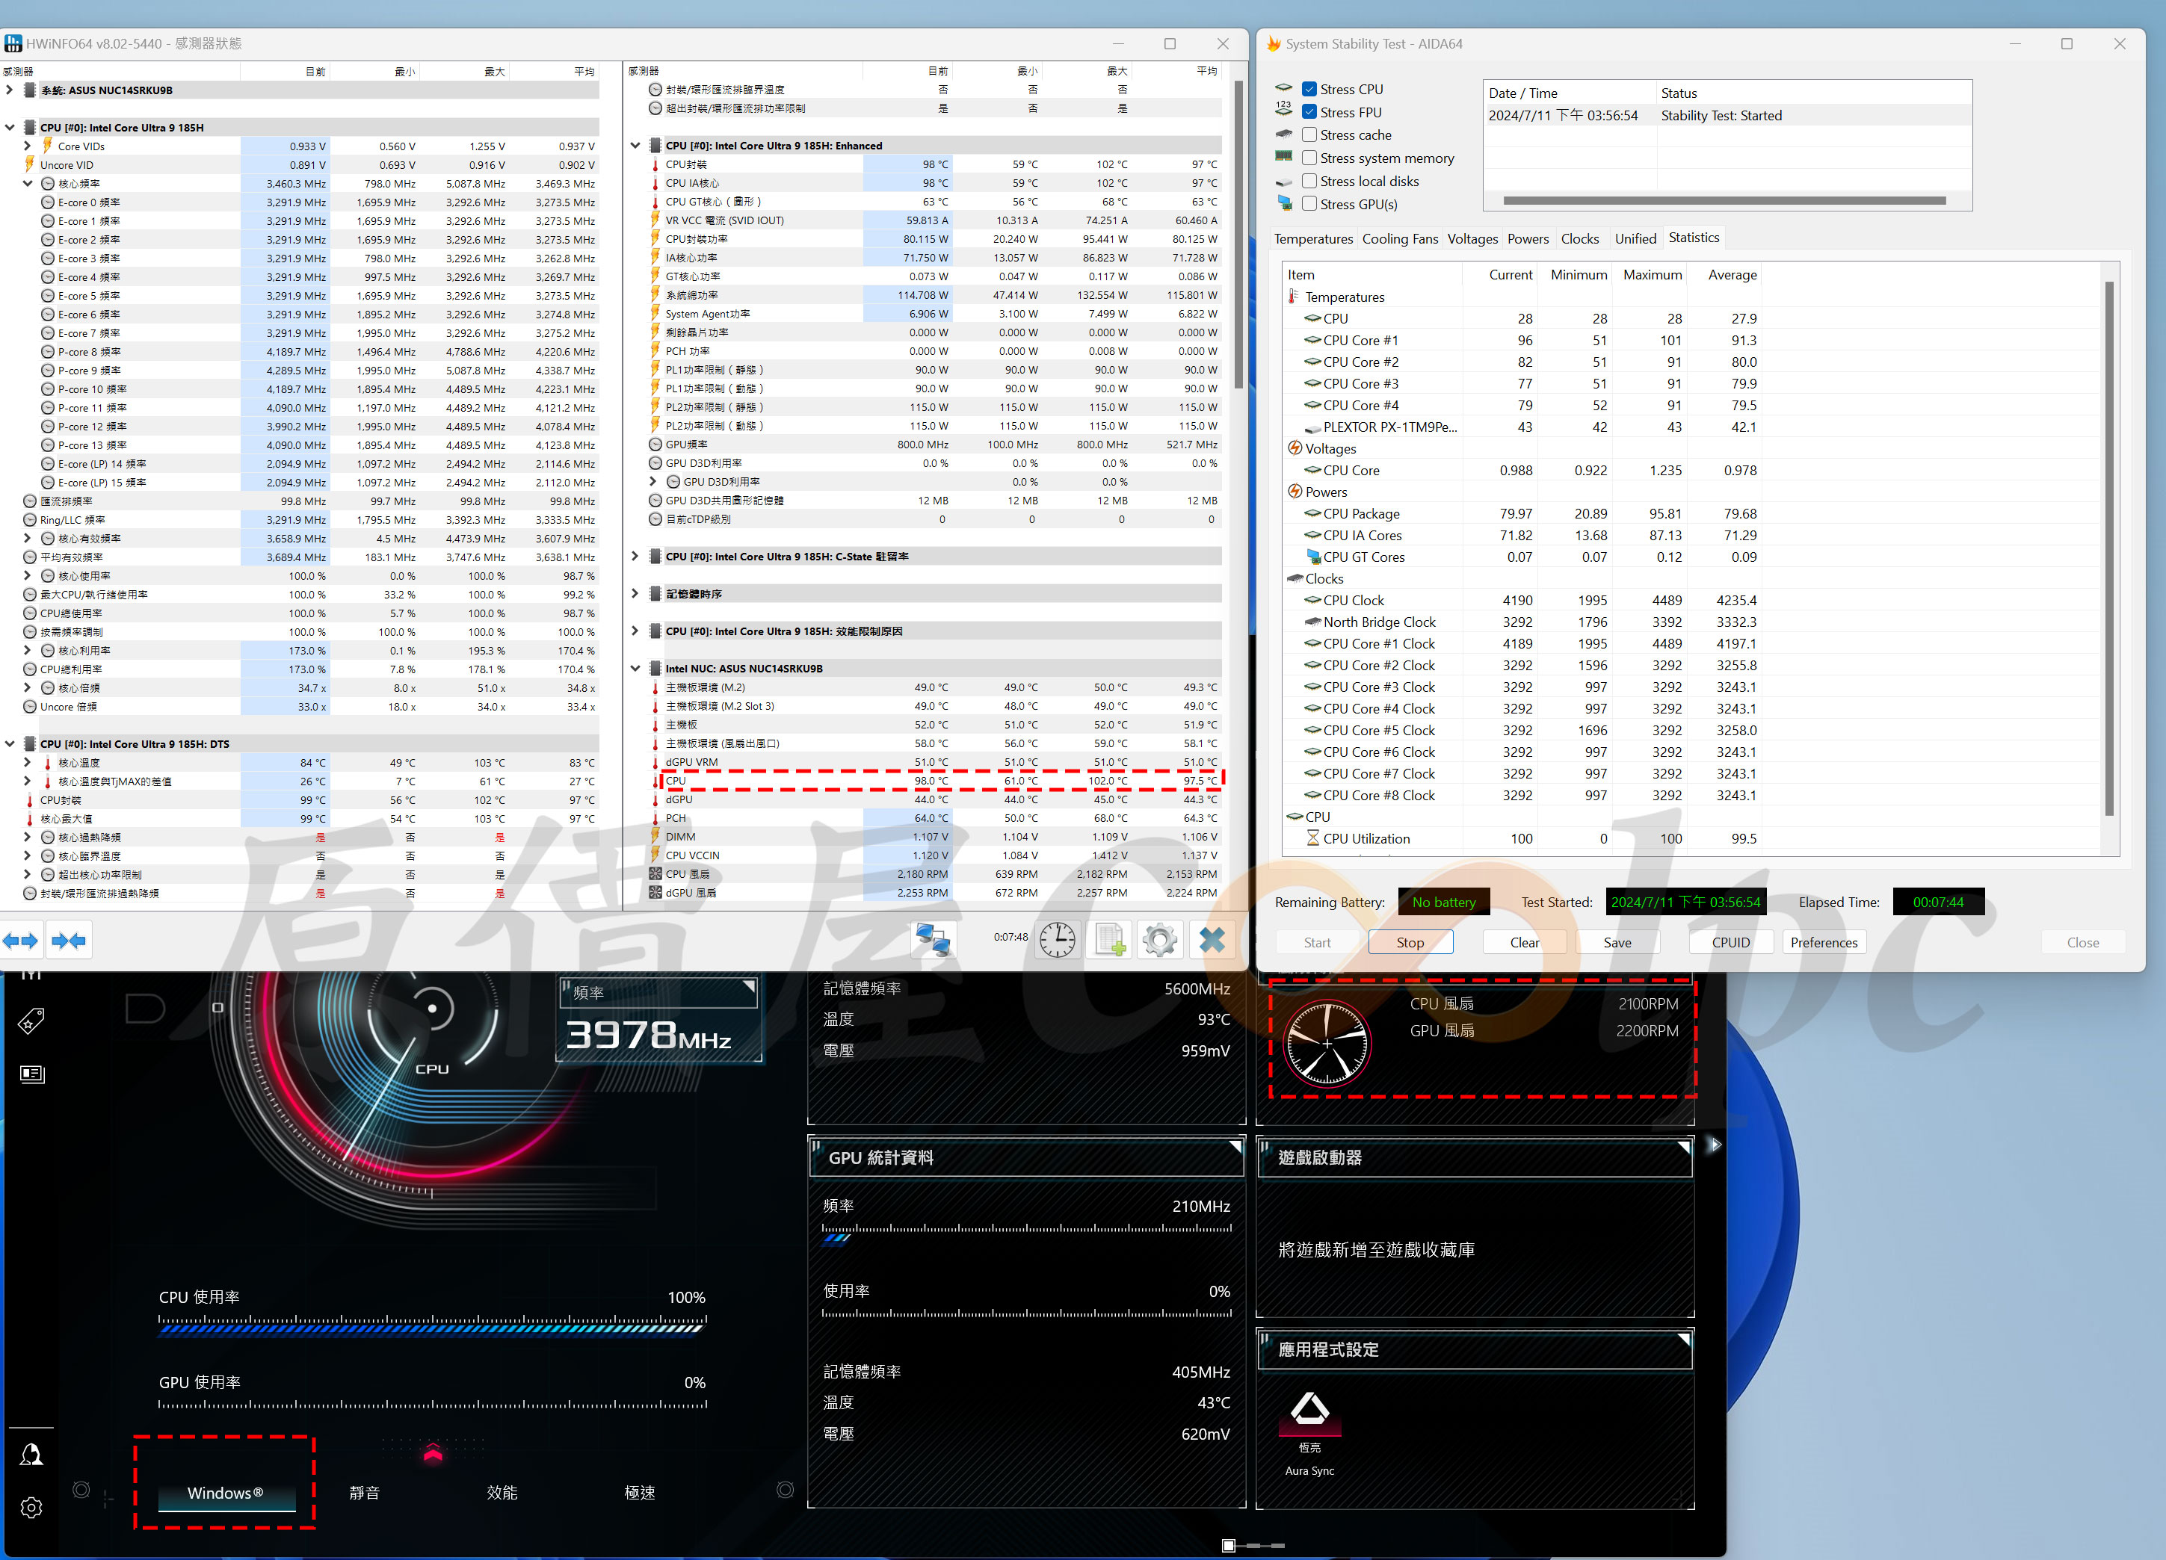Open Armoury Crate deals tag icon
The image size is (2166, 1560).
[x=31, y=1021]
